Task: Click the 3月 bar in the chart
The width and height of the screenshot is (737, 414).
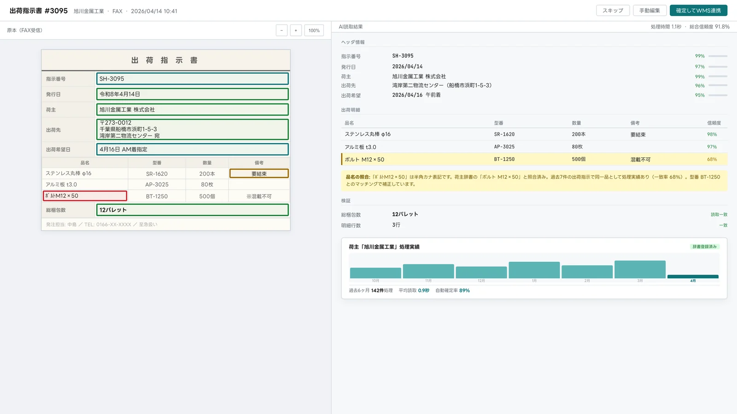Action: pos(640,270)
